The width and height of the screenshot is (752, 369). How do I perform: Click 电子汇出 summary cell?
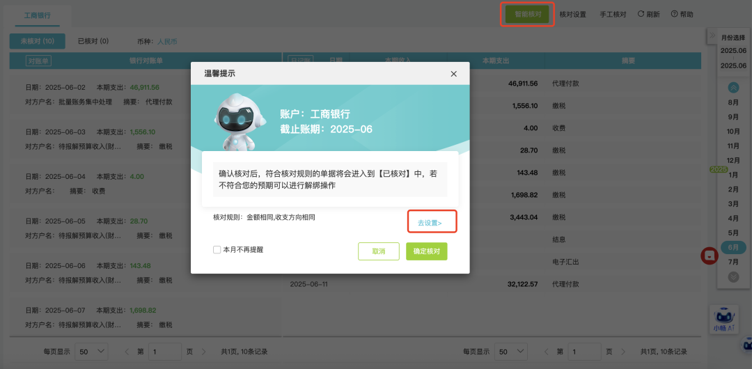(566, 262)
